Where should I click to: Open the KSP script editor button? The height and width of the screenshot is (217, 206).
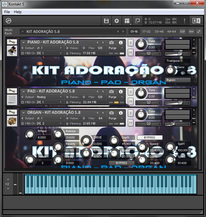pos(183,32)
